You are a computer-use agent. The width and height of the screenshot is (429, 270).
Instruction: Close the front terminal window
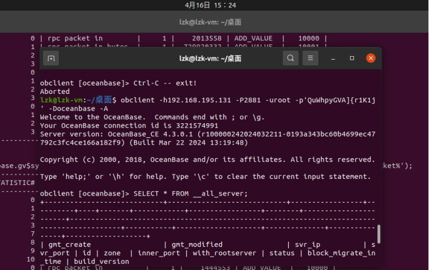(x=370, y=58)
